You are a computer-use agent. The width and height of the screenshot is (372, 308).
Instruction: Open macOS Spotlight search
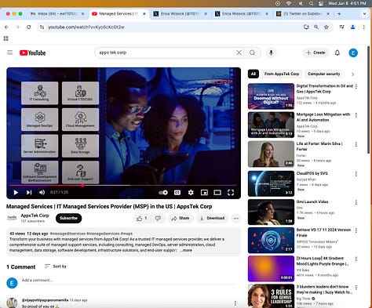311,4
